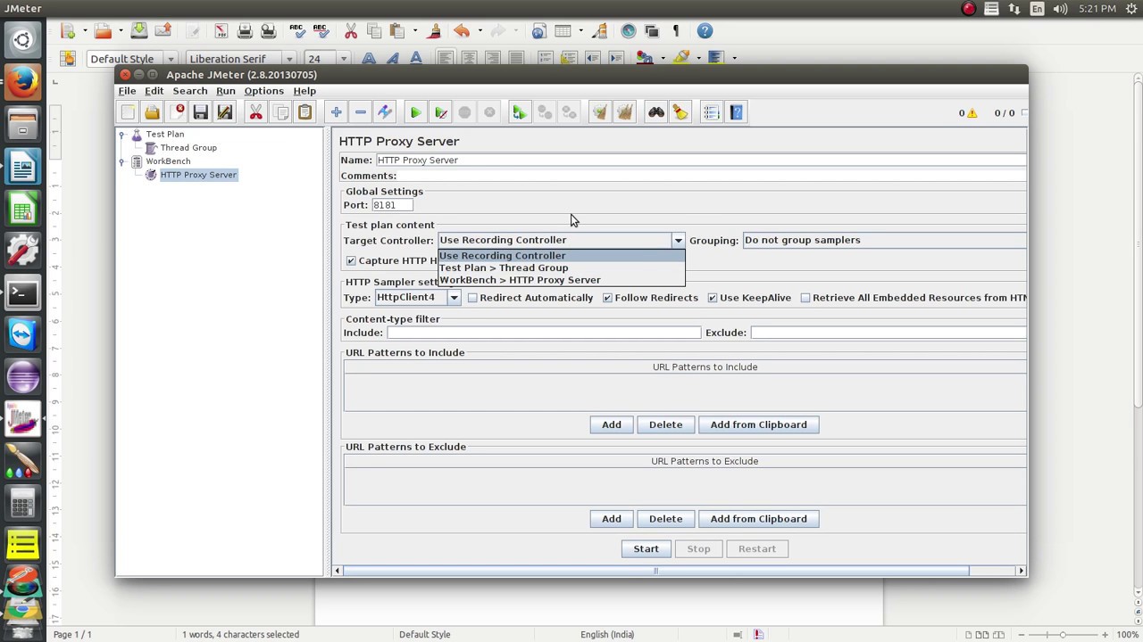
Task: Click Writer Help question mark icon
Action: pyautogui.click(x=705, y=31)
